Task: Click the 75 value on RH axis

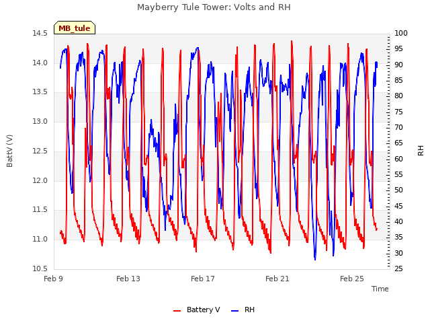Action: 398,112
